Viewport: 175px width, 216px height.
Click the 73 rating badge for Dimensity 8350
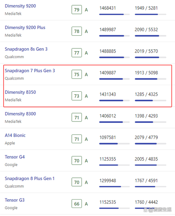(77, 96)
